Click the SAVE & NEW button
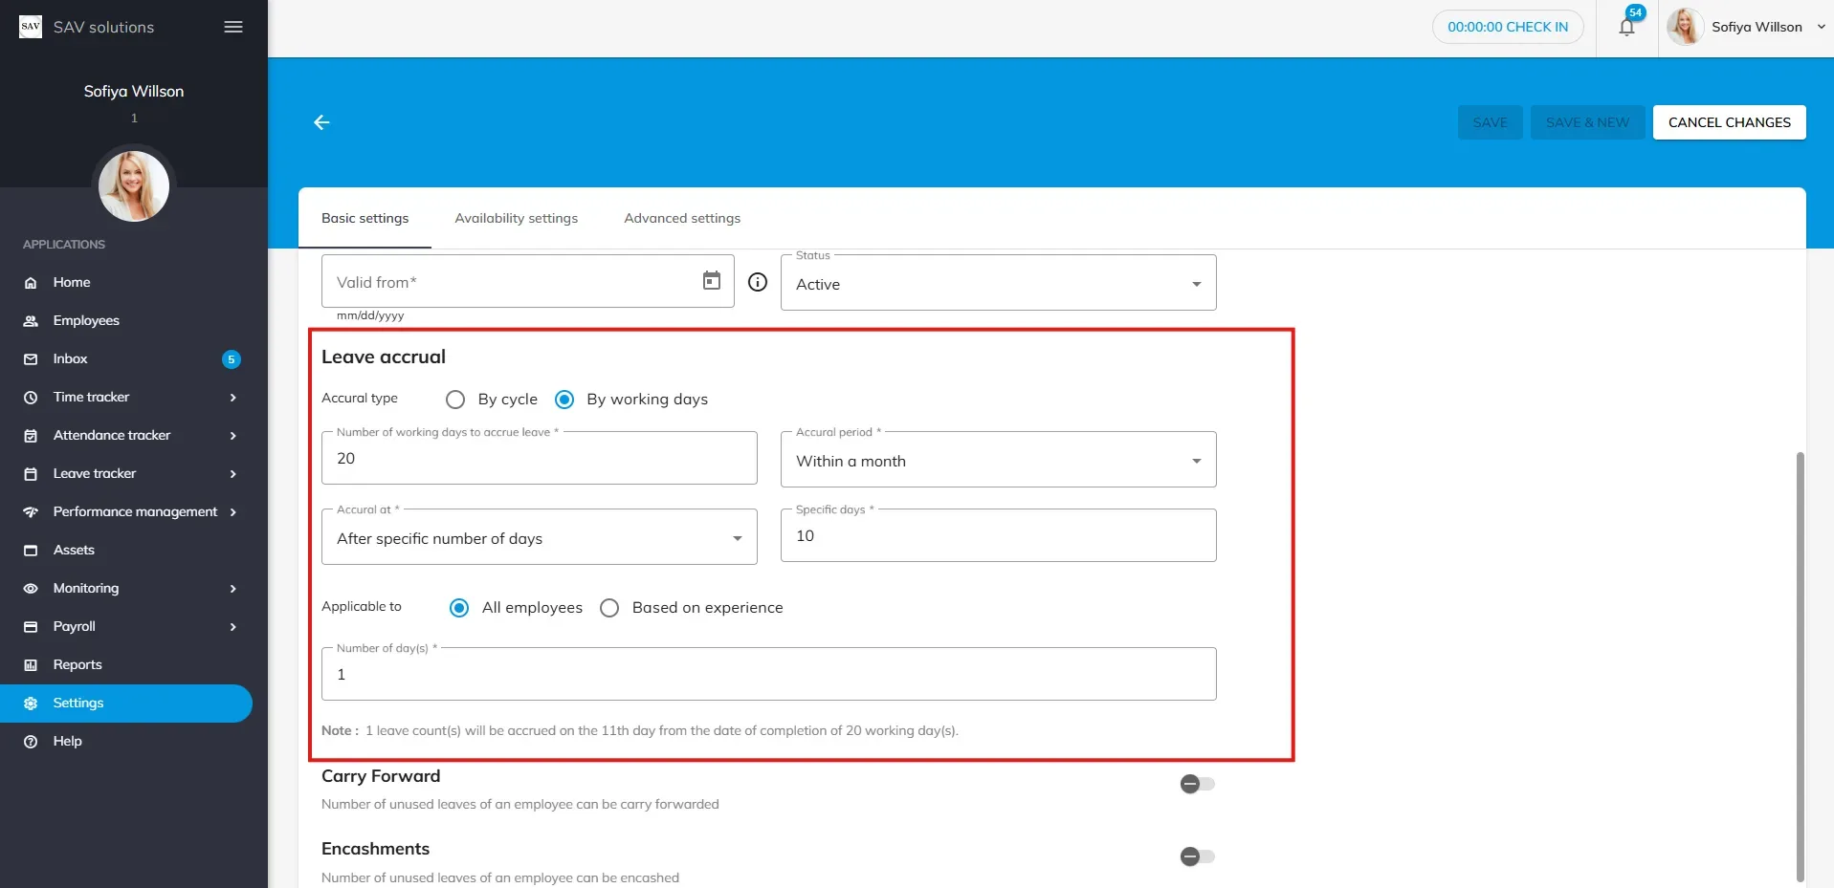The width and height of the screenshot is (1834, 888). click(1588, 122)
